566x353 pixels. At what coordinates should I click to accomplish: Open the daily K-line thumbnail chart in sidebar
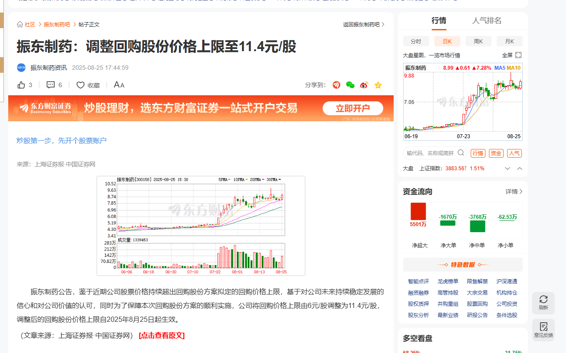tap(463, 102)
